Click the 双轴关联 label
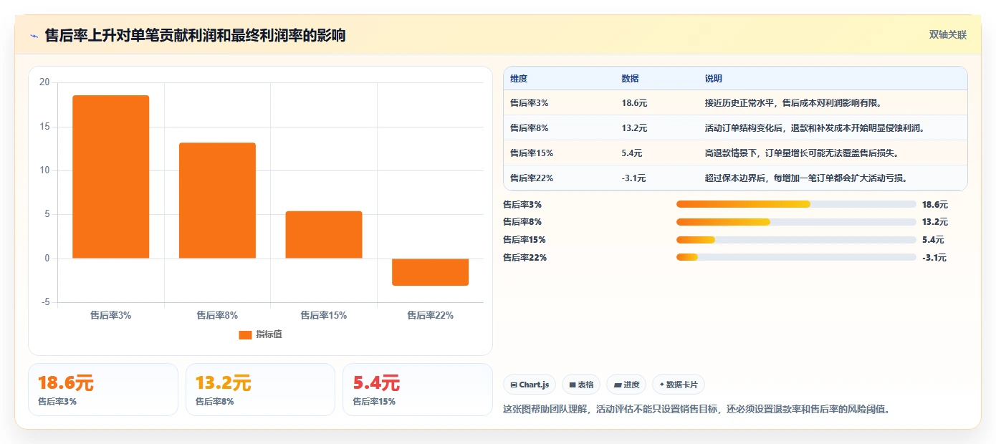Viewport: 996px width, 444px height. (x=948, y=34)
